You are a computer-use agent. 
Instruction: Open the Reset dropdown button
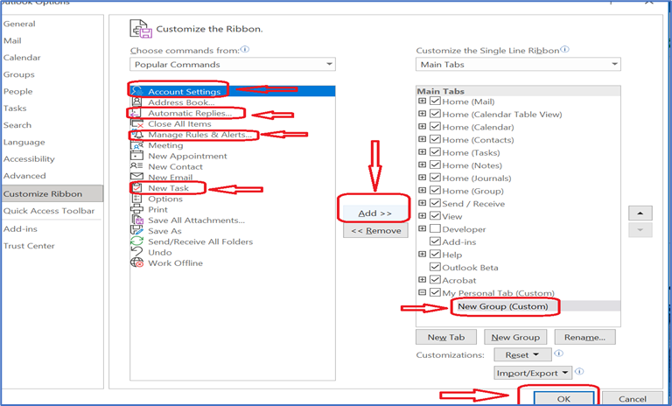pos(522,355)
